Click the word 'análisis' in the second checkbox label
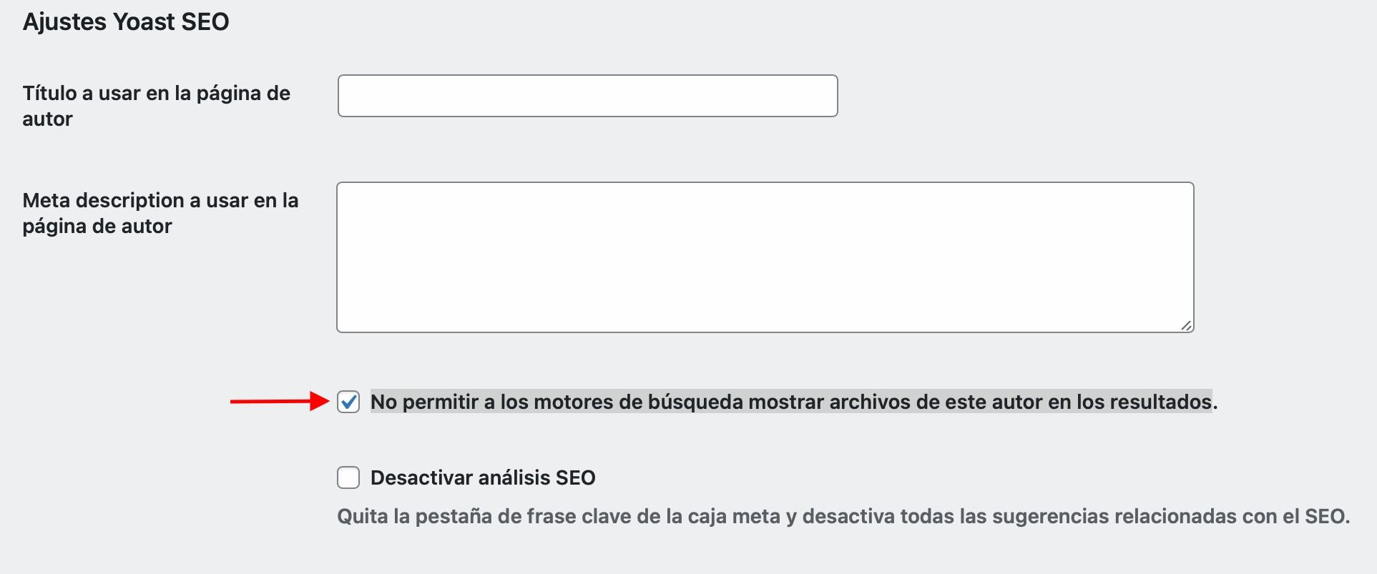Viewport: 1377px width, 574px height. pyautogui.click(x=514, y=477)
